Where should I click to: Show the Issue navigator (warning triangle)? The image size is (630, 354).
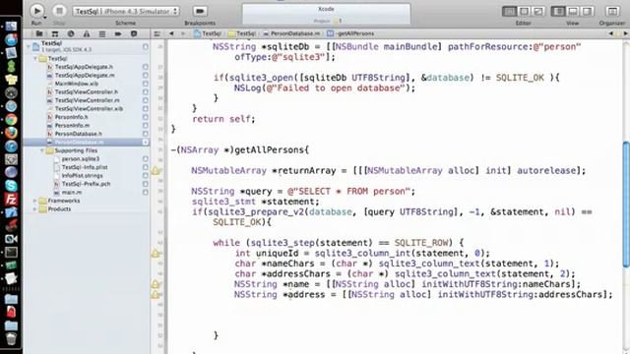click(87, 33)
